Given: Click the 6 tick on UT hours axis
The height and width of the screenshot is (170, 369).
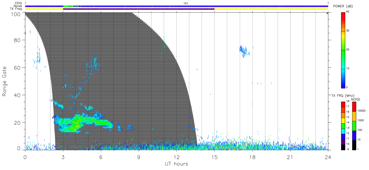Looking at the screenshot, I should 101,157.
